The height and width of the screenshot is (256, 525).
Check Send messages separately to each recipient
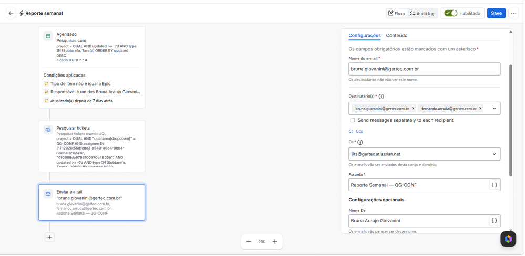click(x=352, y=120)
